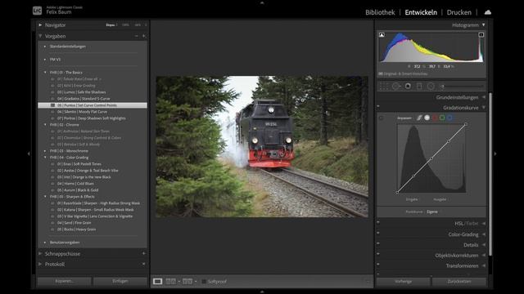Viewport: 524px width, 294px height.
Task: Select the red channel curve
Action: (435, 118)
